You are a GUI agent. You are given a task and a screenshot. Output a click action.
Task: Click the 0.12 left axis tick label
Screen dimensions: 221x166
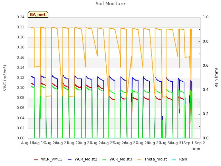coord(20,77)
